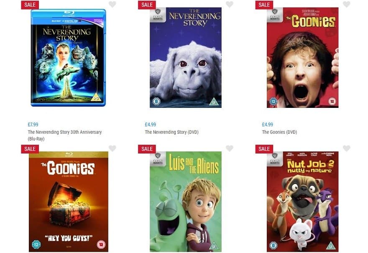Click SALE badge on Neverending Story Blu-Ray
The image size is (368, 253).
point(30,5)
